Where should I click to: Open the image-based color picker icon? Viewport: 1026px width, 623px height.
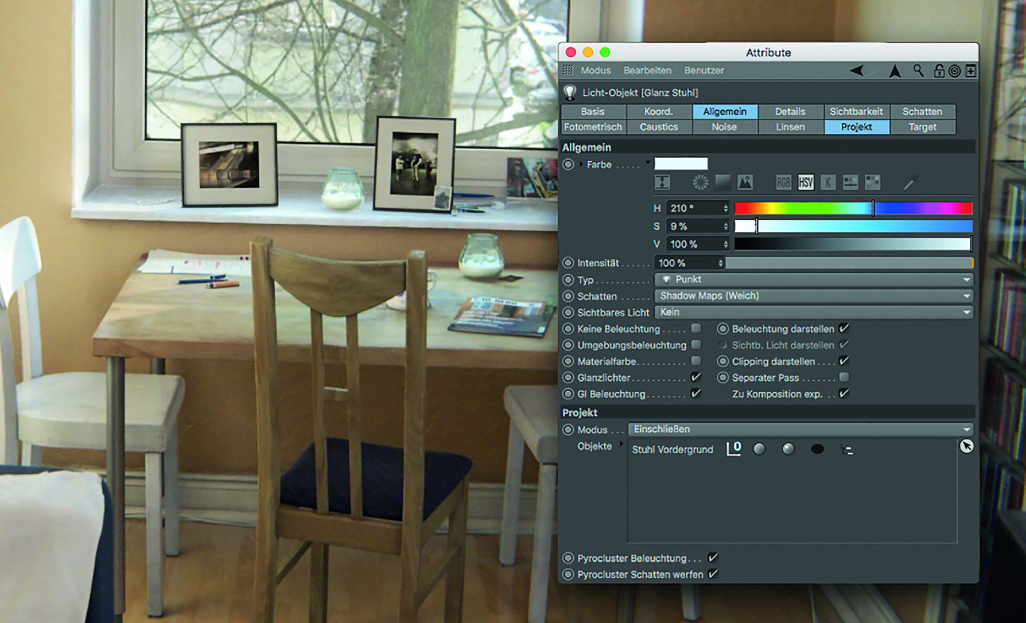[x=745, y=182]
